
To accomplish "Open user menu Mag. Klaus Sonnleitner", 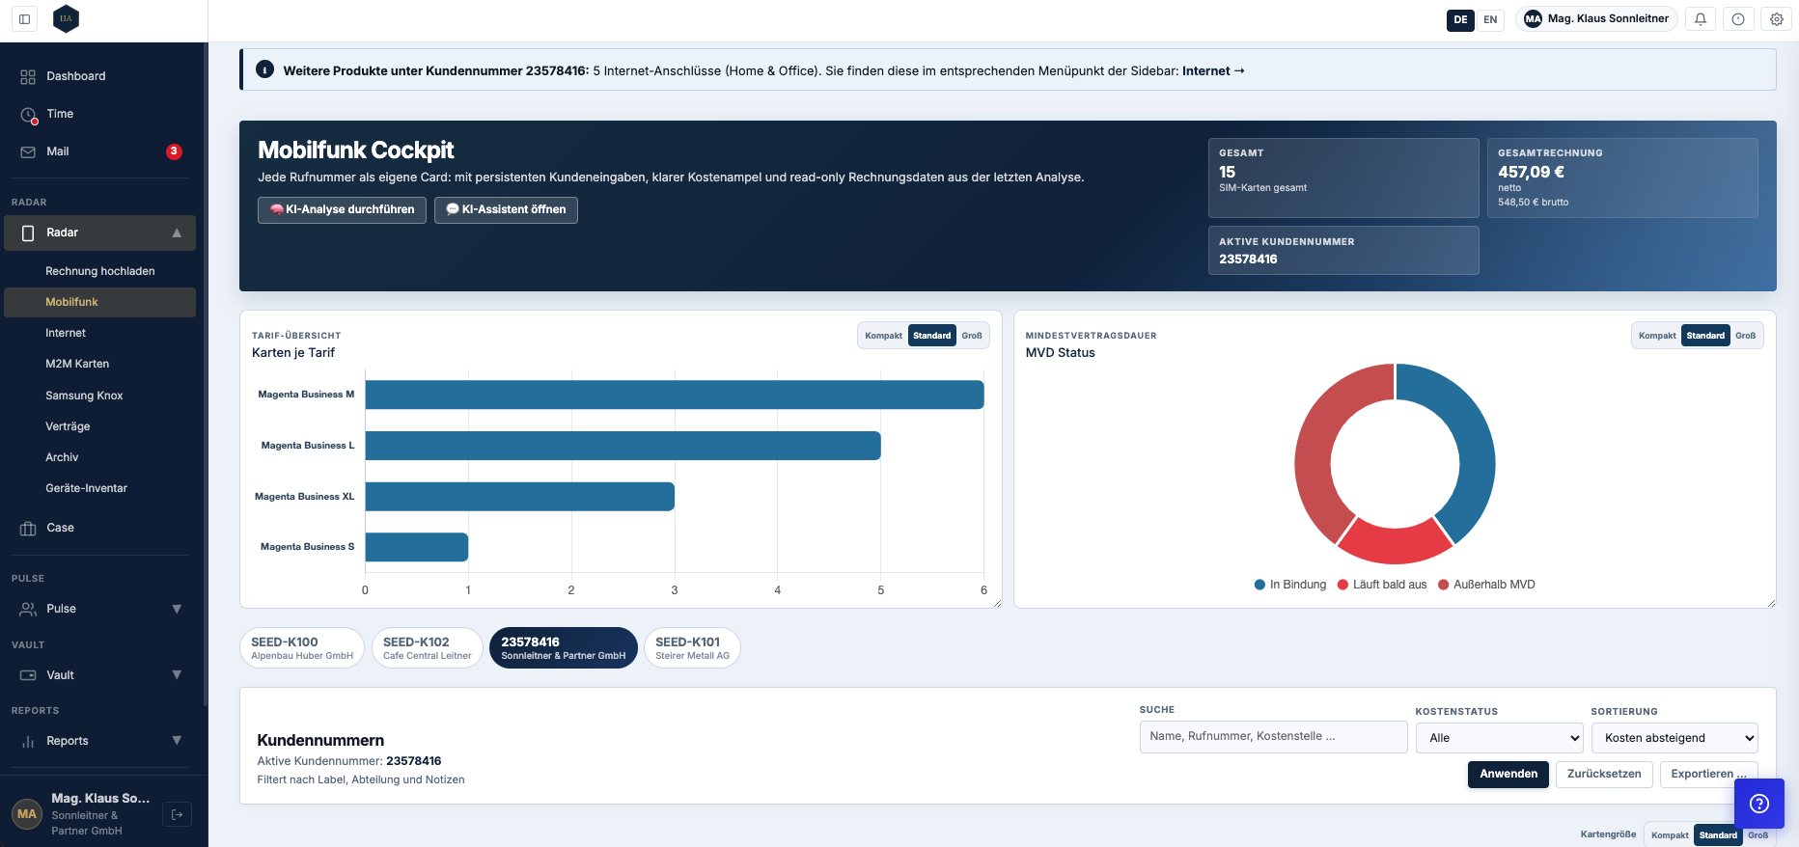I will (1596, 19).
